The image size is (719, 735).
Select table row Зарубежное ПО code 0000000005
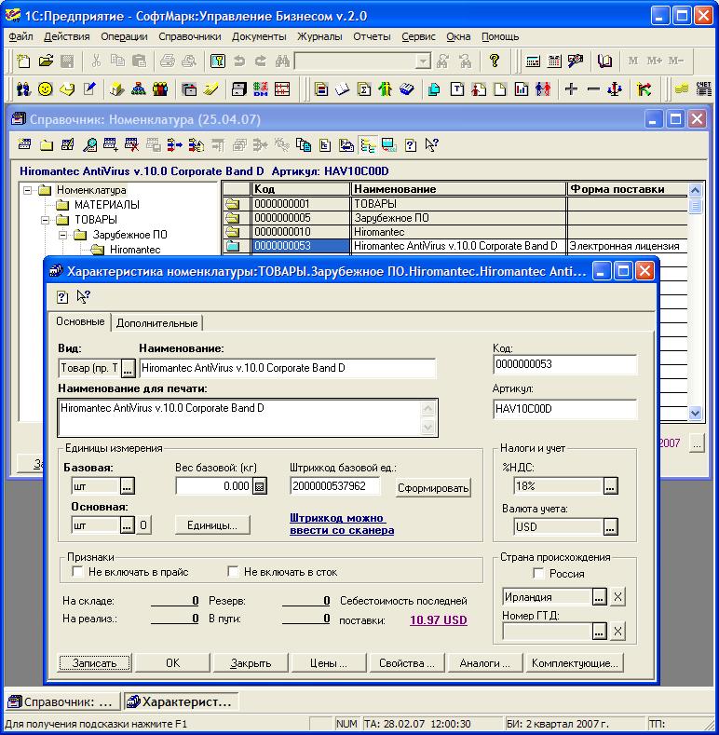click(x=454, y=218)
